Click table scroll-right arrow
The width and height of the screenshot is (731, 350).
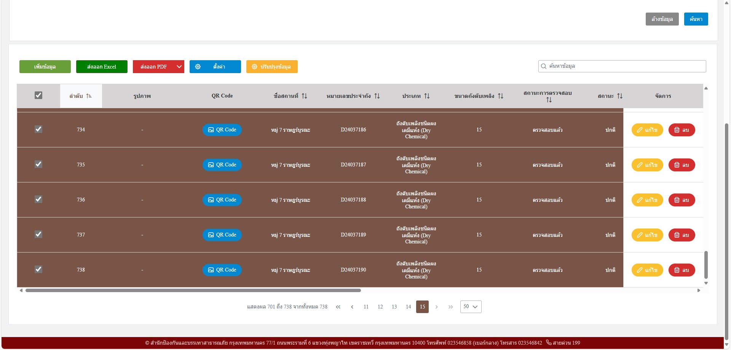pyautogui.click(x=699, y=290)
